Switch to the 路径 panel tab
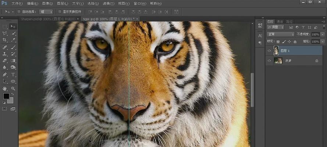Image resolution: width=327 pixels, height=147 pixels. pyautogui.click(x=289, y=21)
